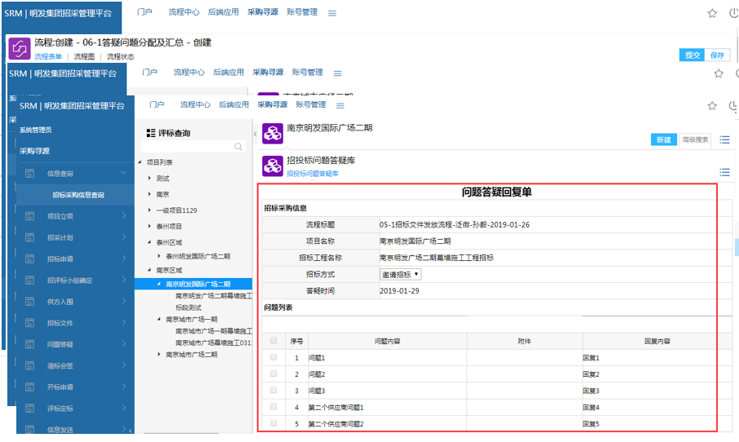The image size is (739, 442).
Task: Click the search magnifier in the 评标查询 panel
Action: 238,147
